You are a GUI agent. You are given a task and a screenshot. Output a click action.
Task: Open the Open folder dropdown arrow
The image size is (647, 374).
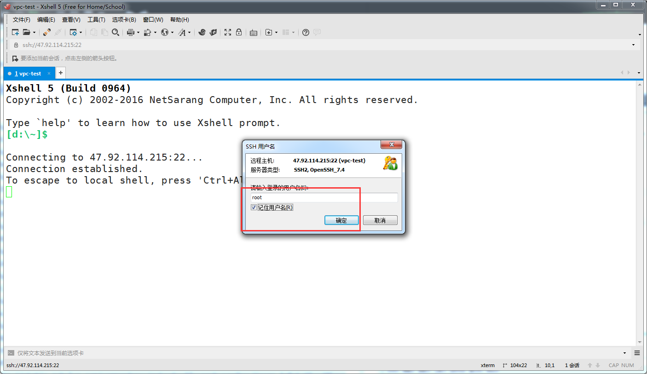34,32
